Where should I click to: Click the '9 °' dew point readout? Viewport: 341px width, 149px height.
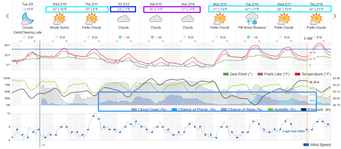pyautogui.click(x=311, y=65)
